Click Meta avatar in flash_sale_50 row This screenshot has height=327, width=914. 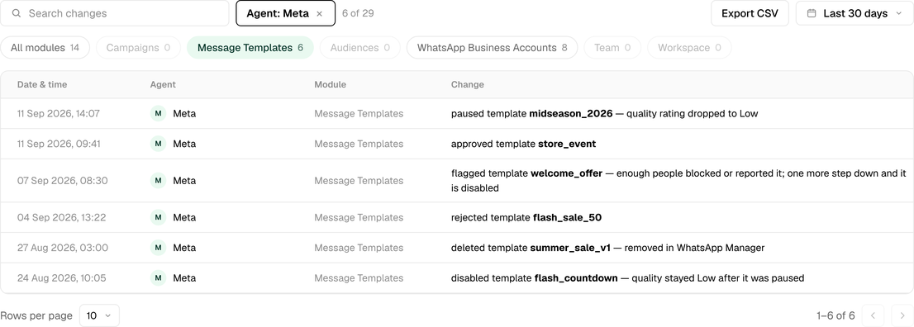tap(158, 217)
